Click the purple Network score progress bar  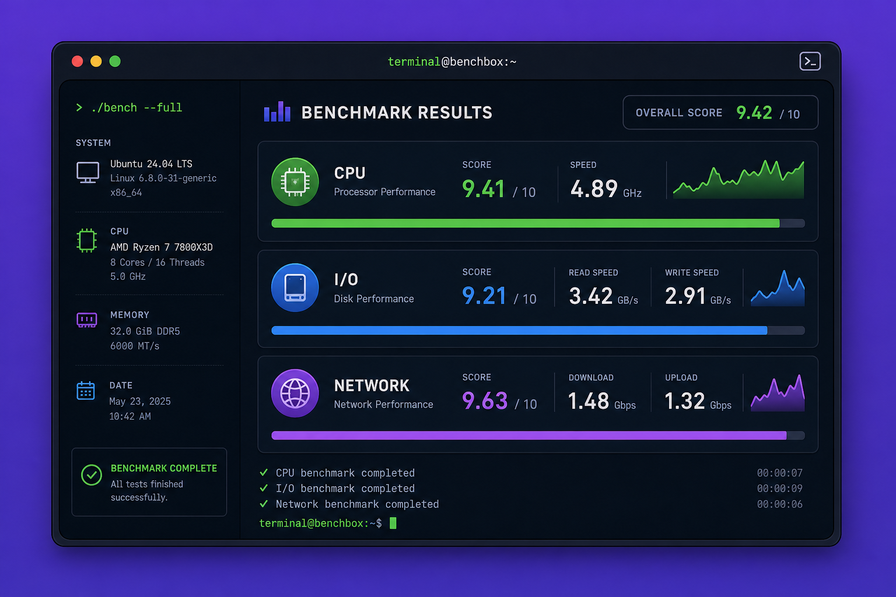pos(538,436)
